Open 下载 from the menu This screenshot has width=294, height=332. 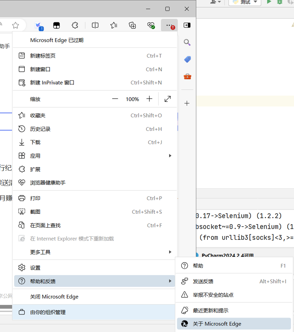pyautogui.click(x=94, y=142)
